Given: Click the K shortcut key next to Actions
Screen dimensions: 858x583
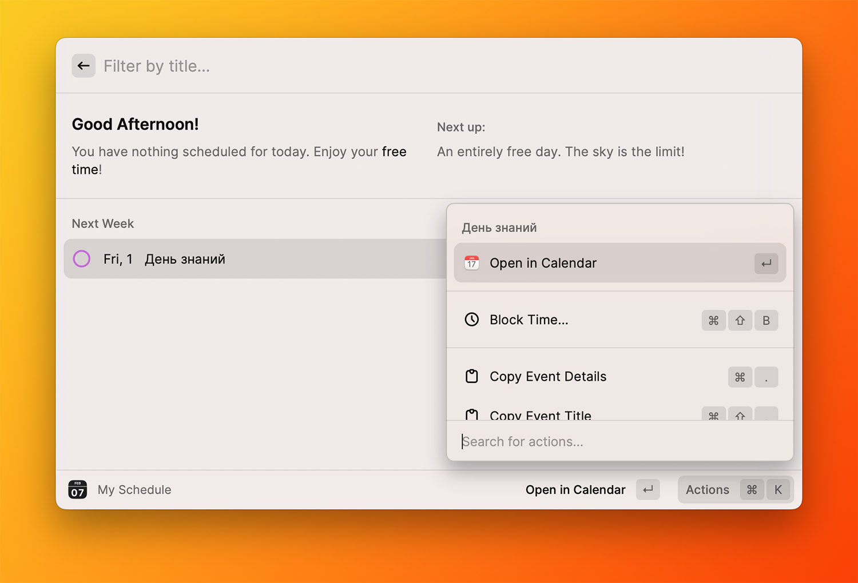Looking at the screenshot, I should click(x=778, y=490).
